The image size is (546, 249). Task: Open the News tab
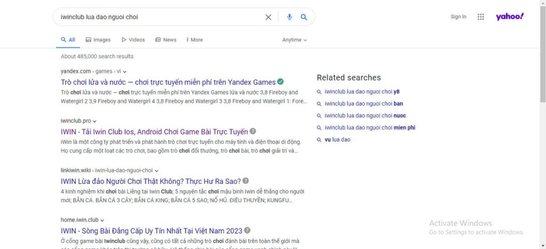click(166, 40)
